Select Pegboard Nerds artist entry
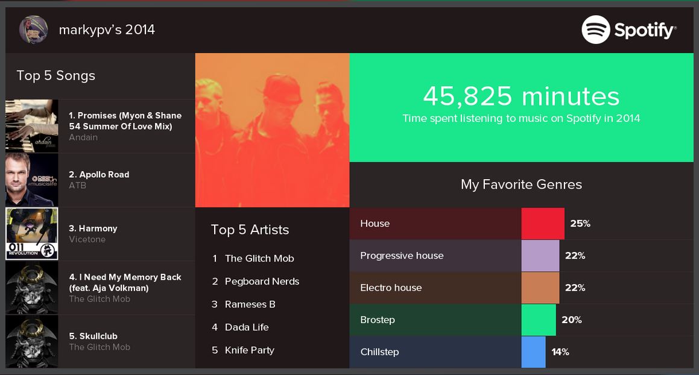This screenshot has width=699, height=375. (262, 282)
